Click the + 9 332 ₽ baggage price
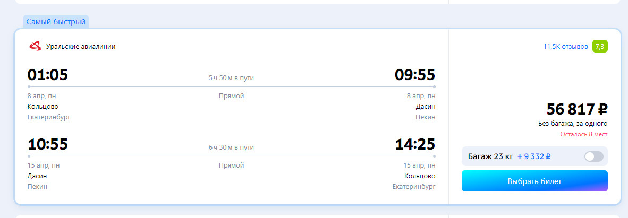Viewport: 628px width, 218px height. 534,156
